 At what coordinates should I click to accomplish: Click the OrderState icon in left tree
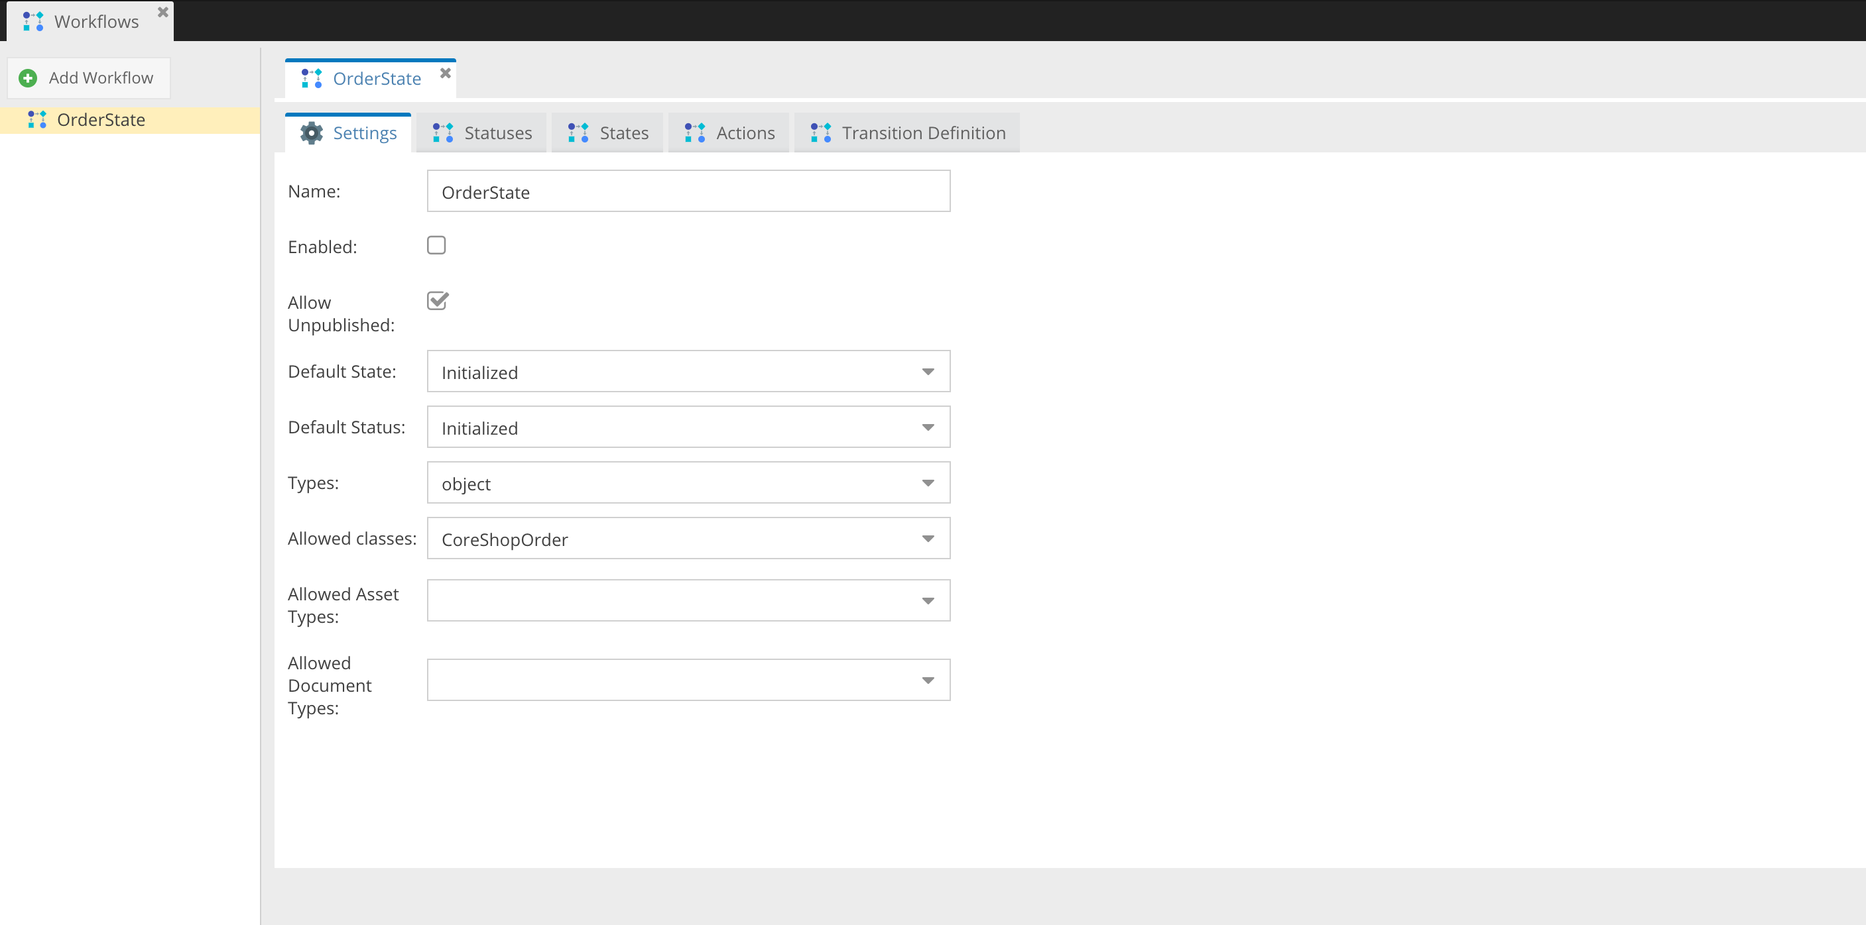coord(37,119)
